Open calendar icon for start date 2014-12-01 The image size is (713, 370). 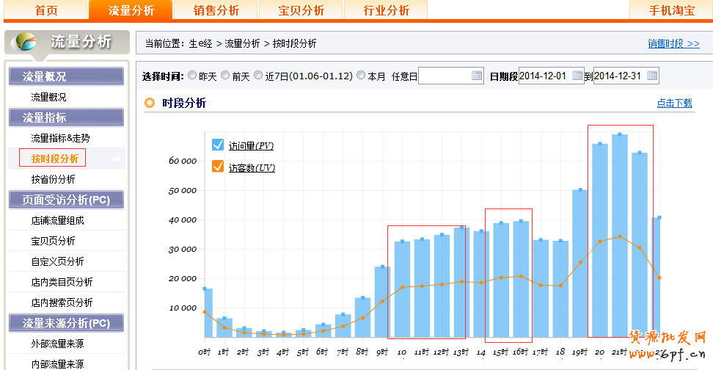(577, 76)
